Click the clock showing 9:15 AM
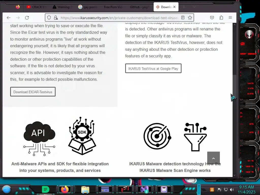Viewport: 260px width, 195px height. coord(247,189)
